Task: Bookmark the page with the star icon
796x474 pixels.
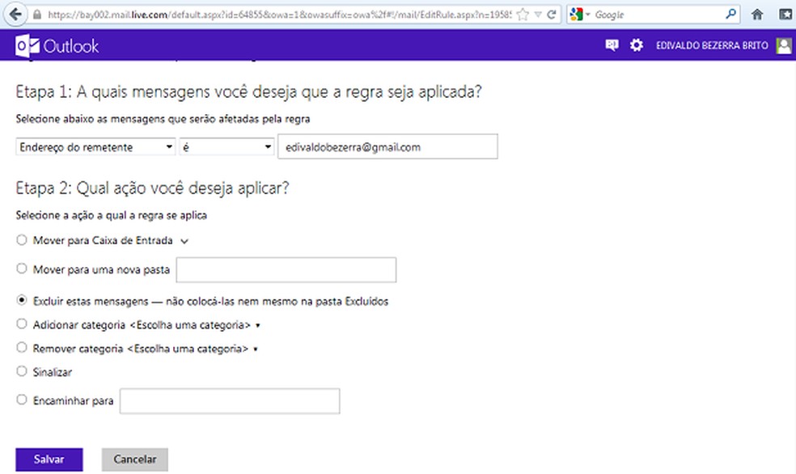Action: [x=523, y=15]
